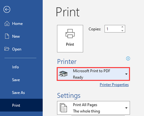Increase copies with the up arrow
This screenshot has height=116, width=144.
tap(122, 27)
